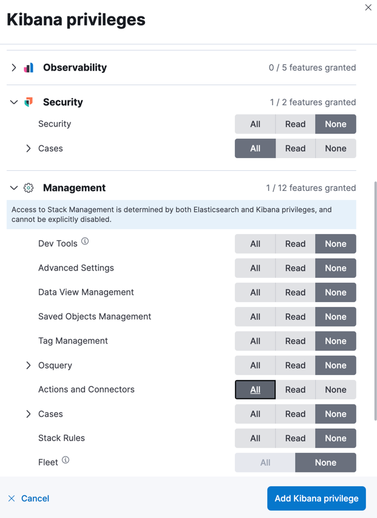The image size is (377, 518).
Task: Click the Dev Tools info icon
Action: [85, 241]
